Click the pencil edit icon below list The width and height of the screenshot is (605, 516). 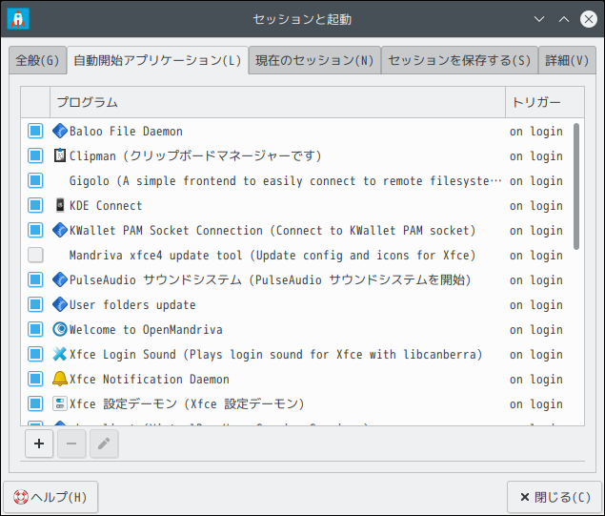click(104, 444)
